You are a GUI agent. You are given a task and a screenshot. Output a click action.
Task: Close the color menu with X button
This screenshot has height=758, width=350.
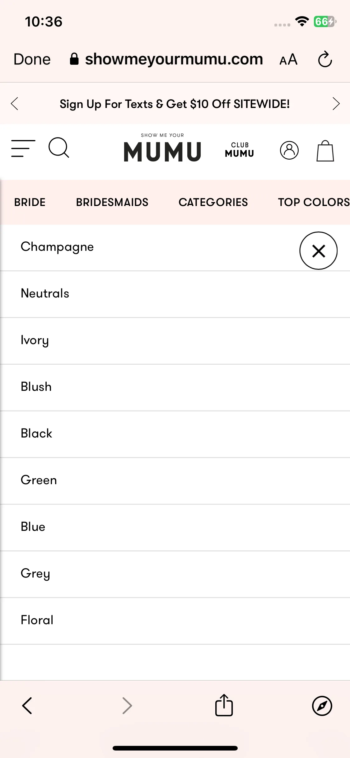318,250
